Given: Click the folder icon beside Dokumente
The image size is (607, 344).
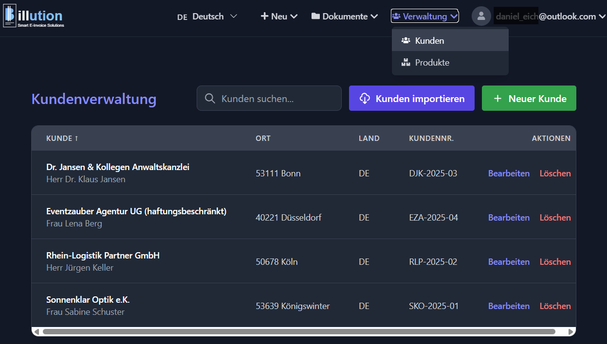Looking at the screenshot, I should click(x=315, y=16).
